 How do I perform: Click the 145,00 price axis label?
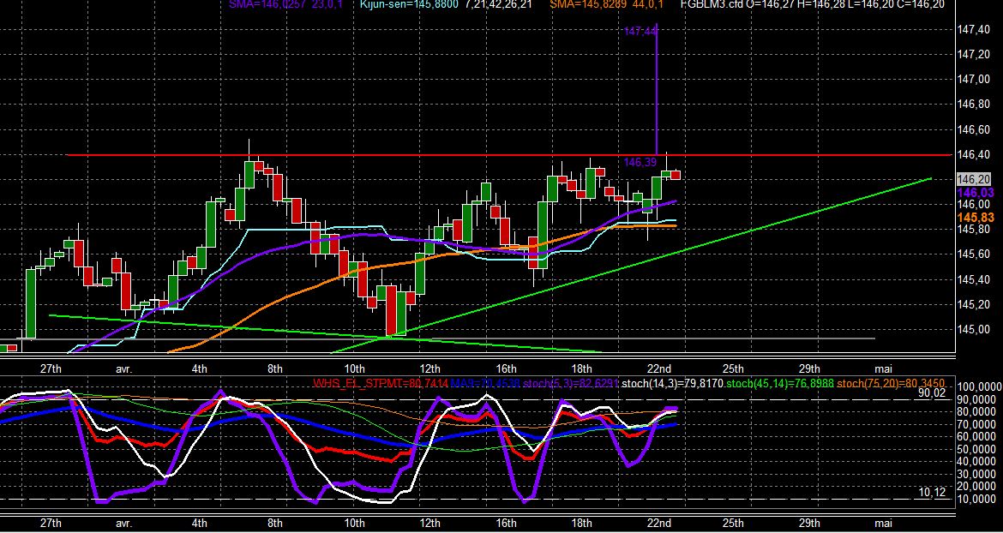click(976, 330)
